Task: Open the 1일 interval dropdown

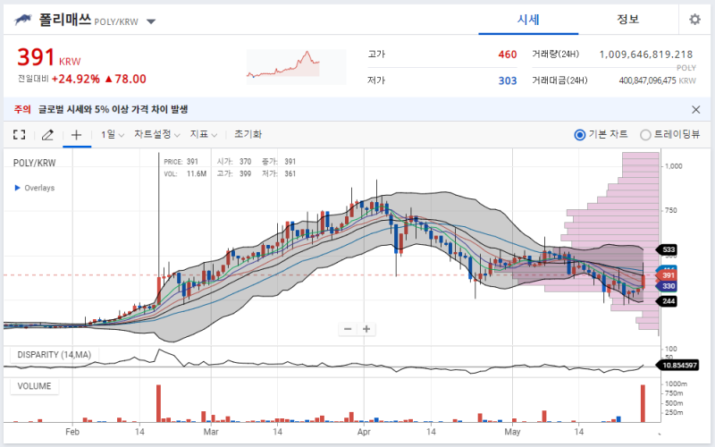Action: pos(113,135)
